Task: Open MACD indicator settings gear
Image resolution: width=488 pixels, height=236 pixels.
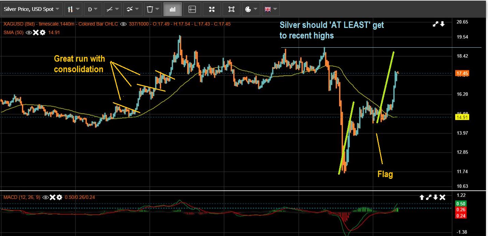Action: coord(59,197)
